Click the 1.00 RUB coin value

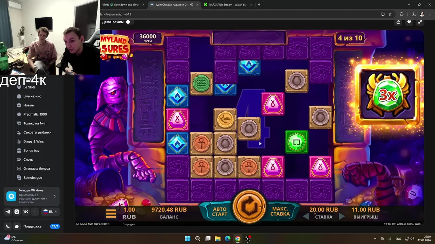[x=129, y=213]
